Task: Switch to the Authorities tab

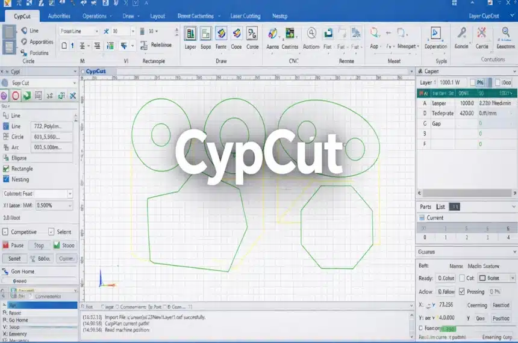Action: 59,16
